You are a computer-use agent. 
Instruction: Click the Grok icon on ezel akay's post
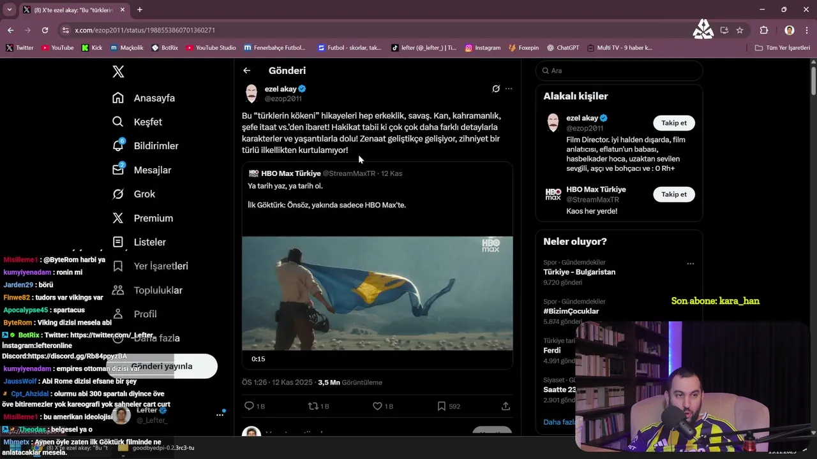coord(496,89)
